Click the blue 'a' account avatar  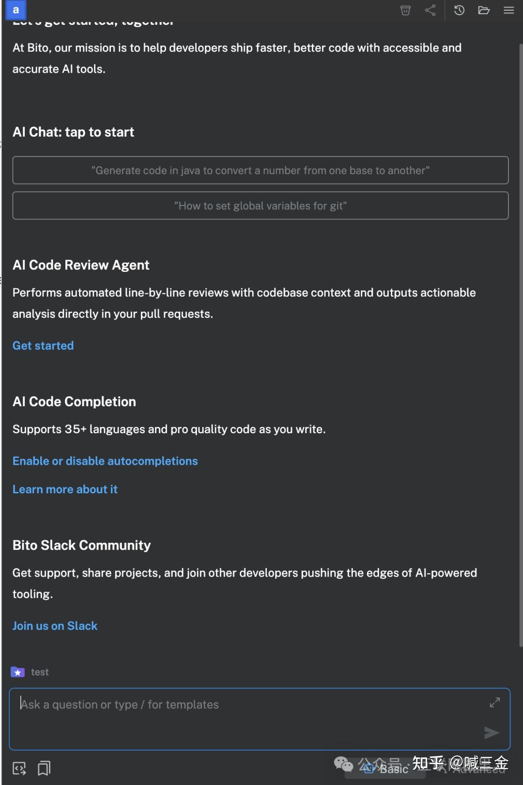click(15, 10)
